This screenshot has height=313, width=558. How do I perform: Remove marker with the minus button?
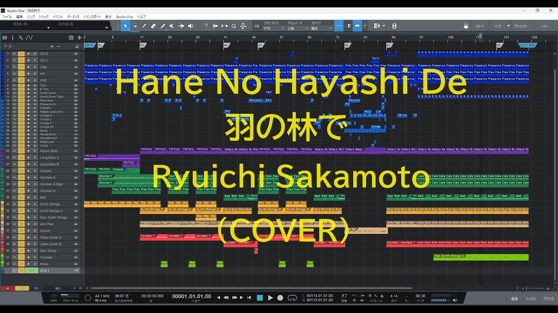coord(59,46)
